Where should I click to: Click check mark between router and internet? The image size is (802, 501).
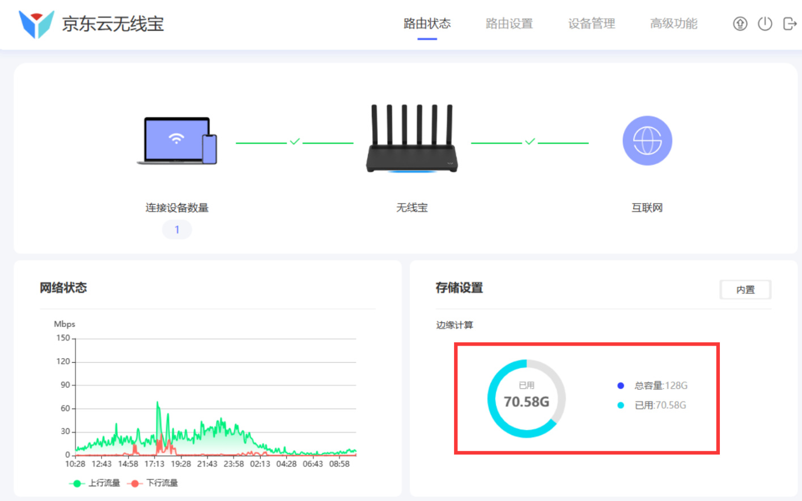click(530, 142)
